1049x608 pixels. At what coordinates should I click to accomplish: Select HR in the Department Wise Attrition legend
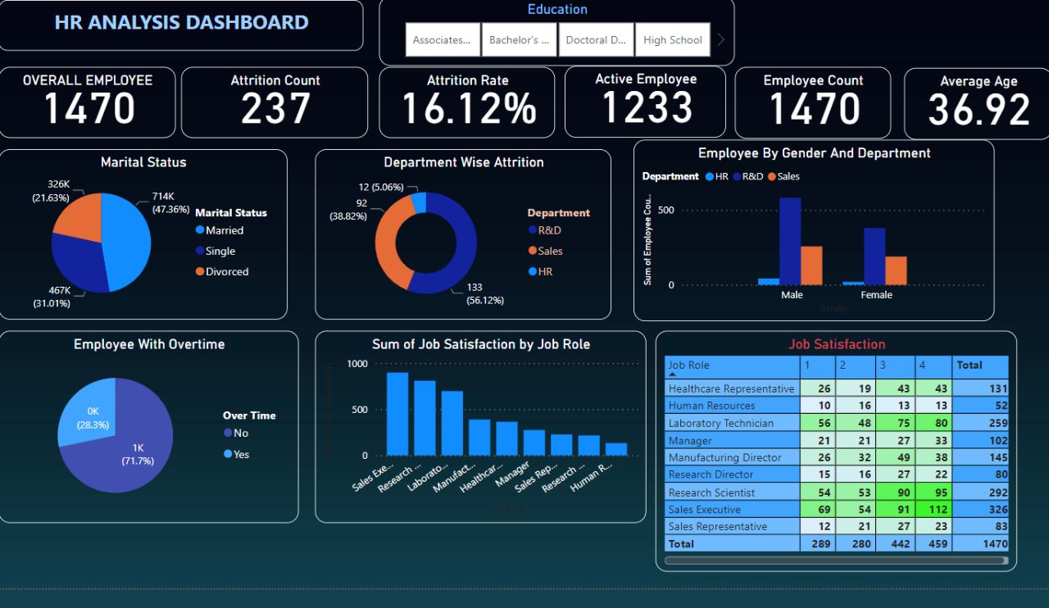click(x=533, y=271)
